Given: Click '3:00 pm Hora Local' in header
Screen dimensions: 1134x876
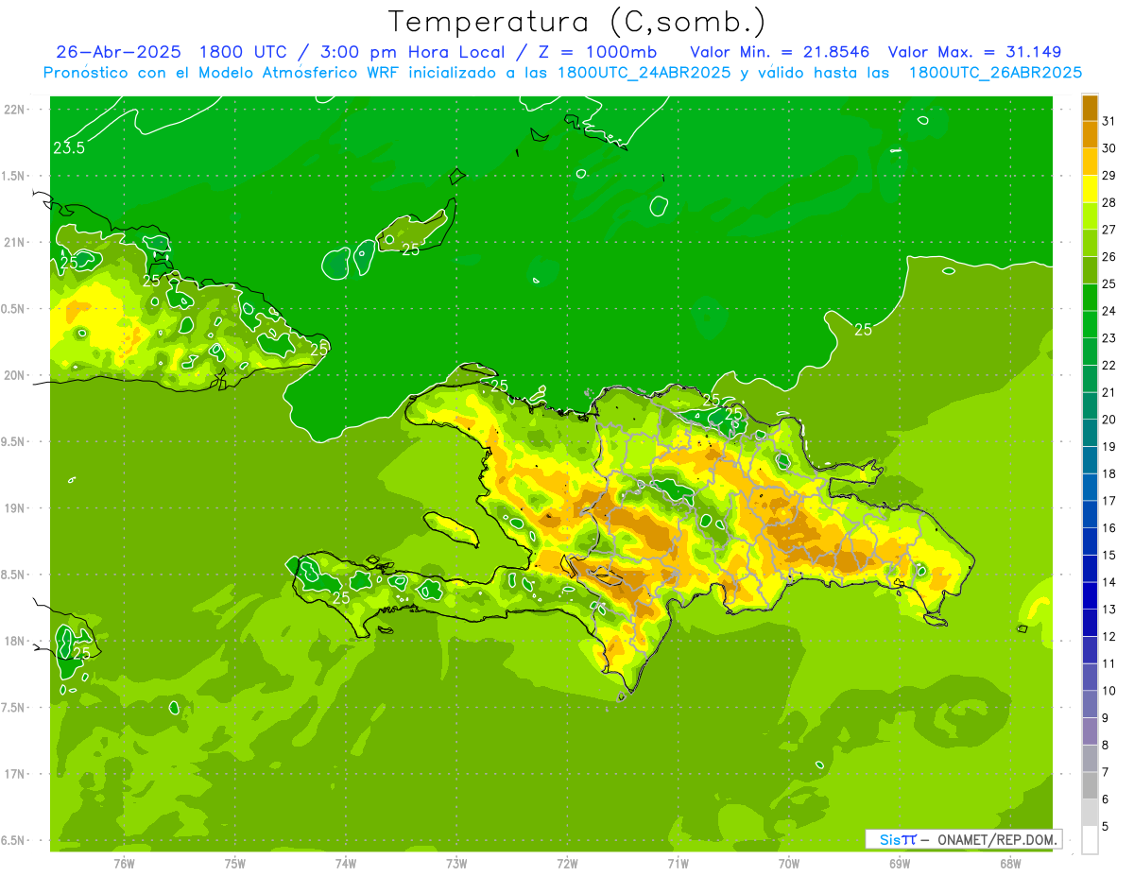Looking at the screenshot, I should click(416, 52).
